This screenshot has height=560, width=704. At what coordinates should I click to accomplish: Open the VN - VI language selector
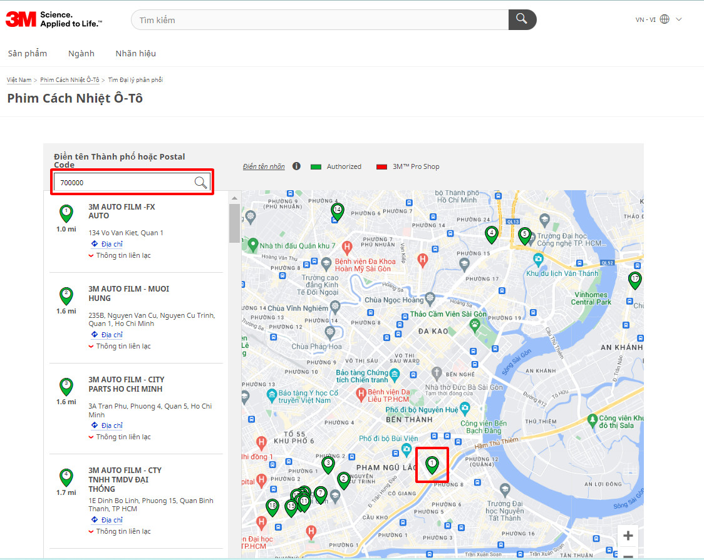pos(658,19)
